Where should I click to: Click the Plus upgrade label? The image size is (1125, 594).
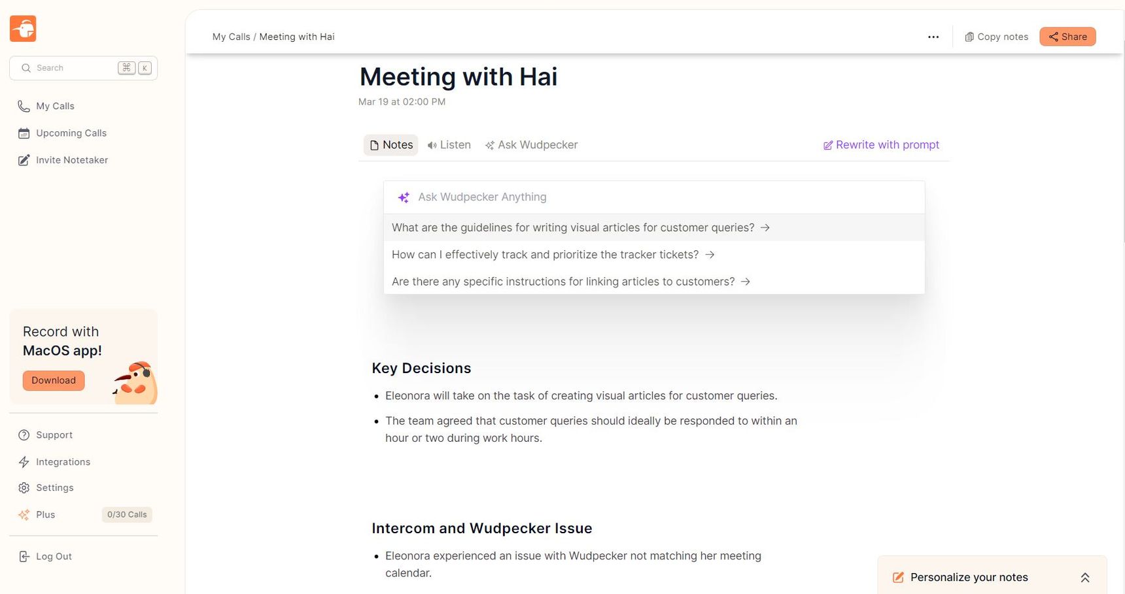46,515
